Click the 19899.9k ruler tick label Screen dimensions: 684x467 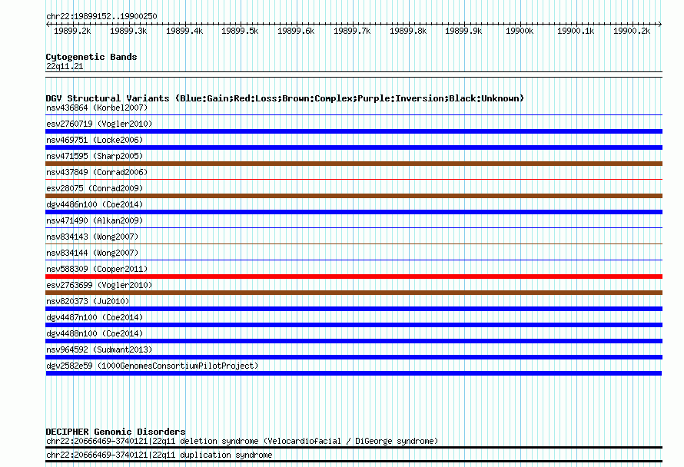point(463,31)
